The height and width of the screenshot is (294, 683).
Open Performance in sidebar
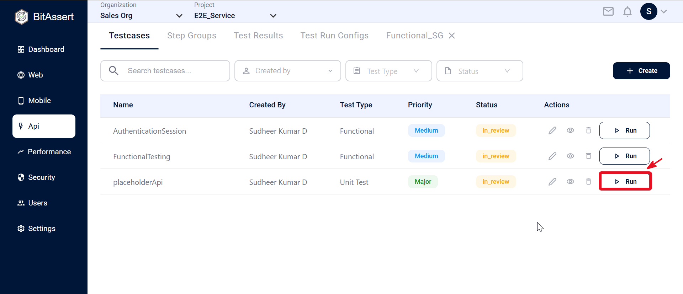tap(44, 152)
